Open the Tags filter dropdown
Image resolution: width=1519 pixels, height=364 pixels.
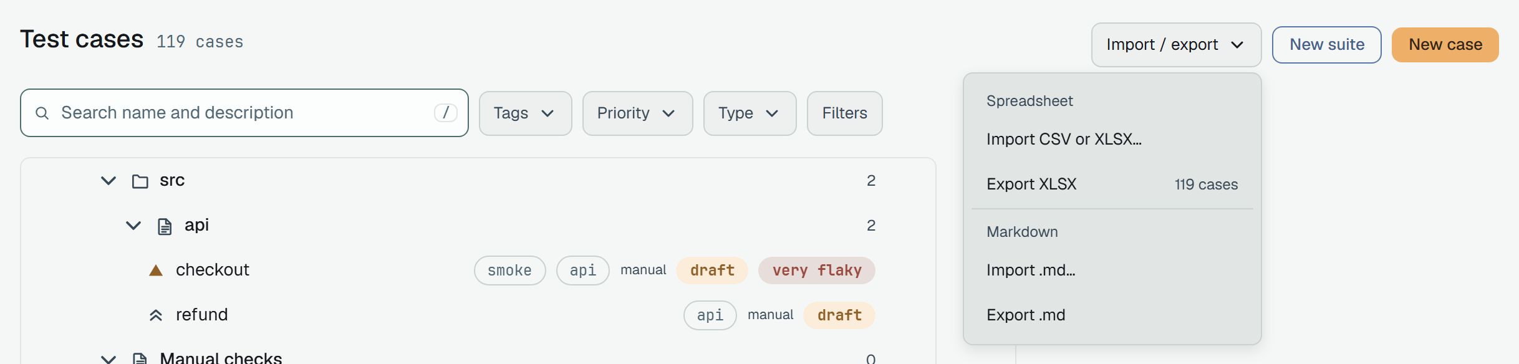525,113
